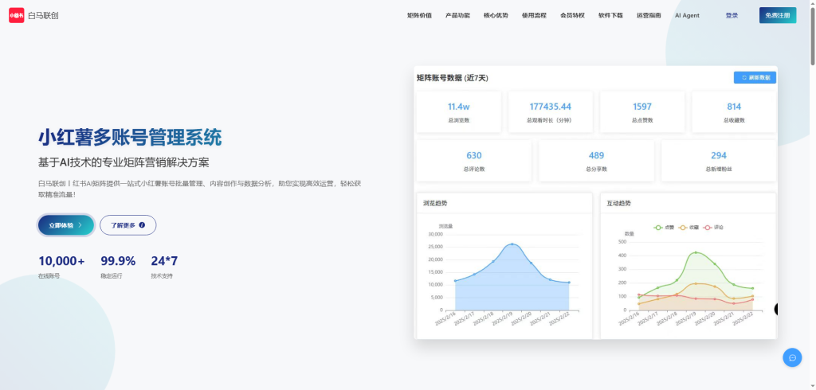Click the 矩阵账号数据 (近7天) heading
816x390 pixels.
(x=453, y=78)
